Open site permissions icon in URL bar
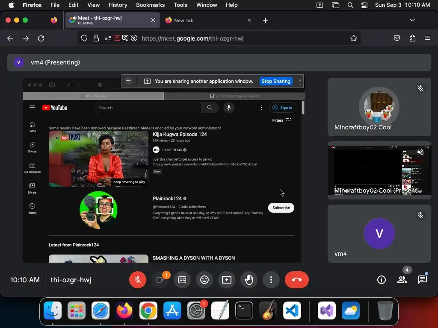Image resolution: width=438 pixels, height=328 pixels. [x=108, y=38]
